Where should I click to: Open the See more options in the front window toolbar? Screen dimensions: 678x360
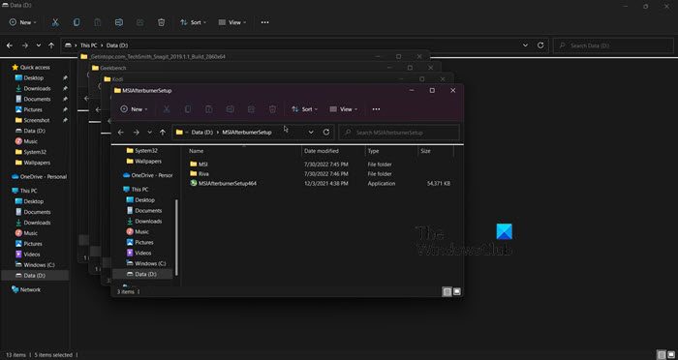tap(376, 109)
